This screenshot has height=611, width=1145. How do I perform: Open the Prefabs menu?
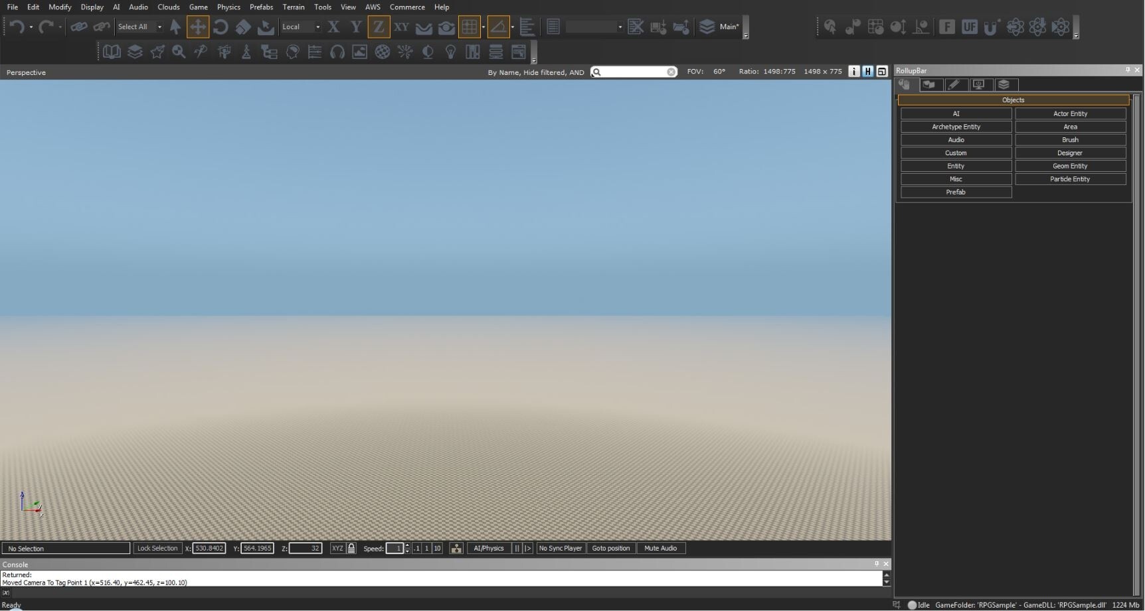(x=261, y=7)
